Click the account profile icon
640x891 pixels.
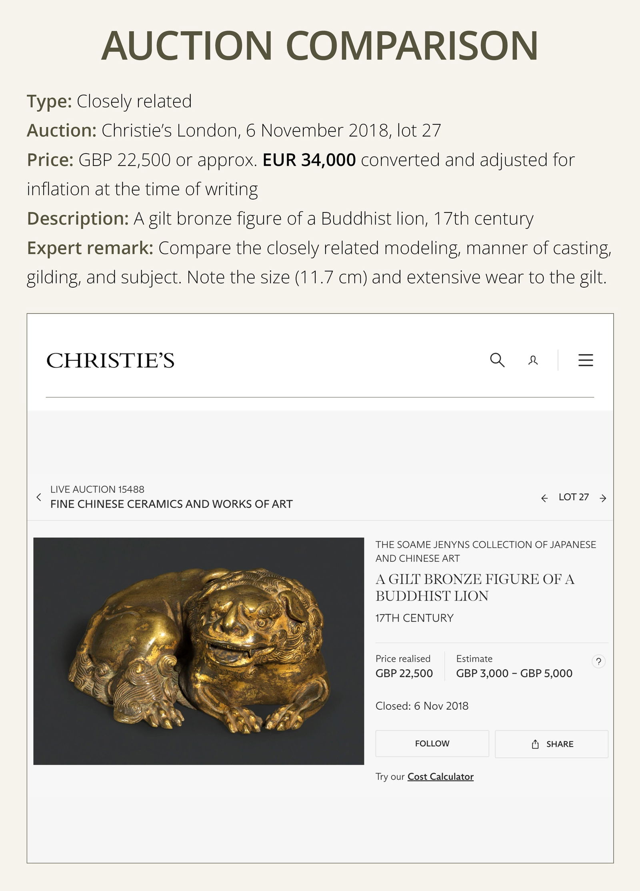[x=532, y=361]
